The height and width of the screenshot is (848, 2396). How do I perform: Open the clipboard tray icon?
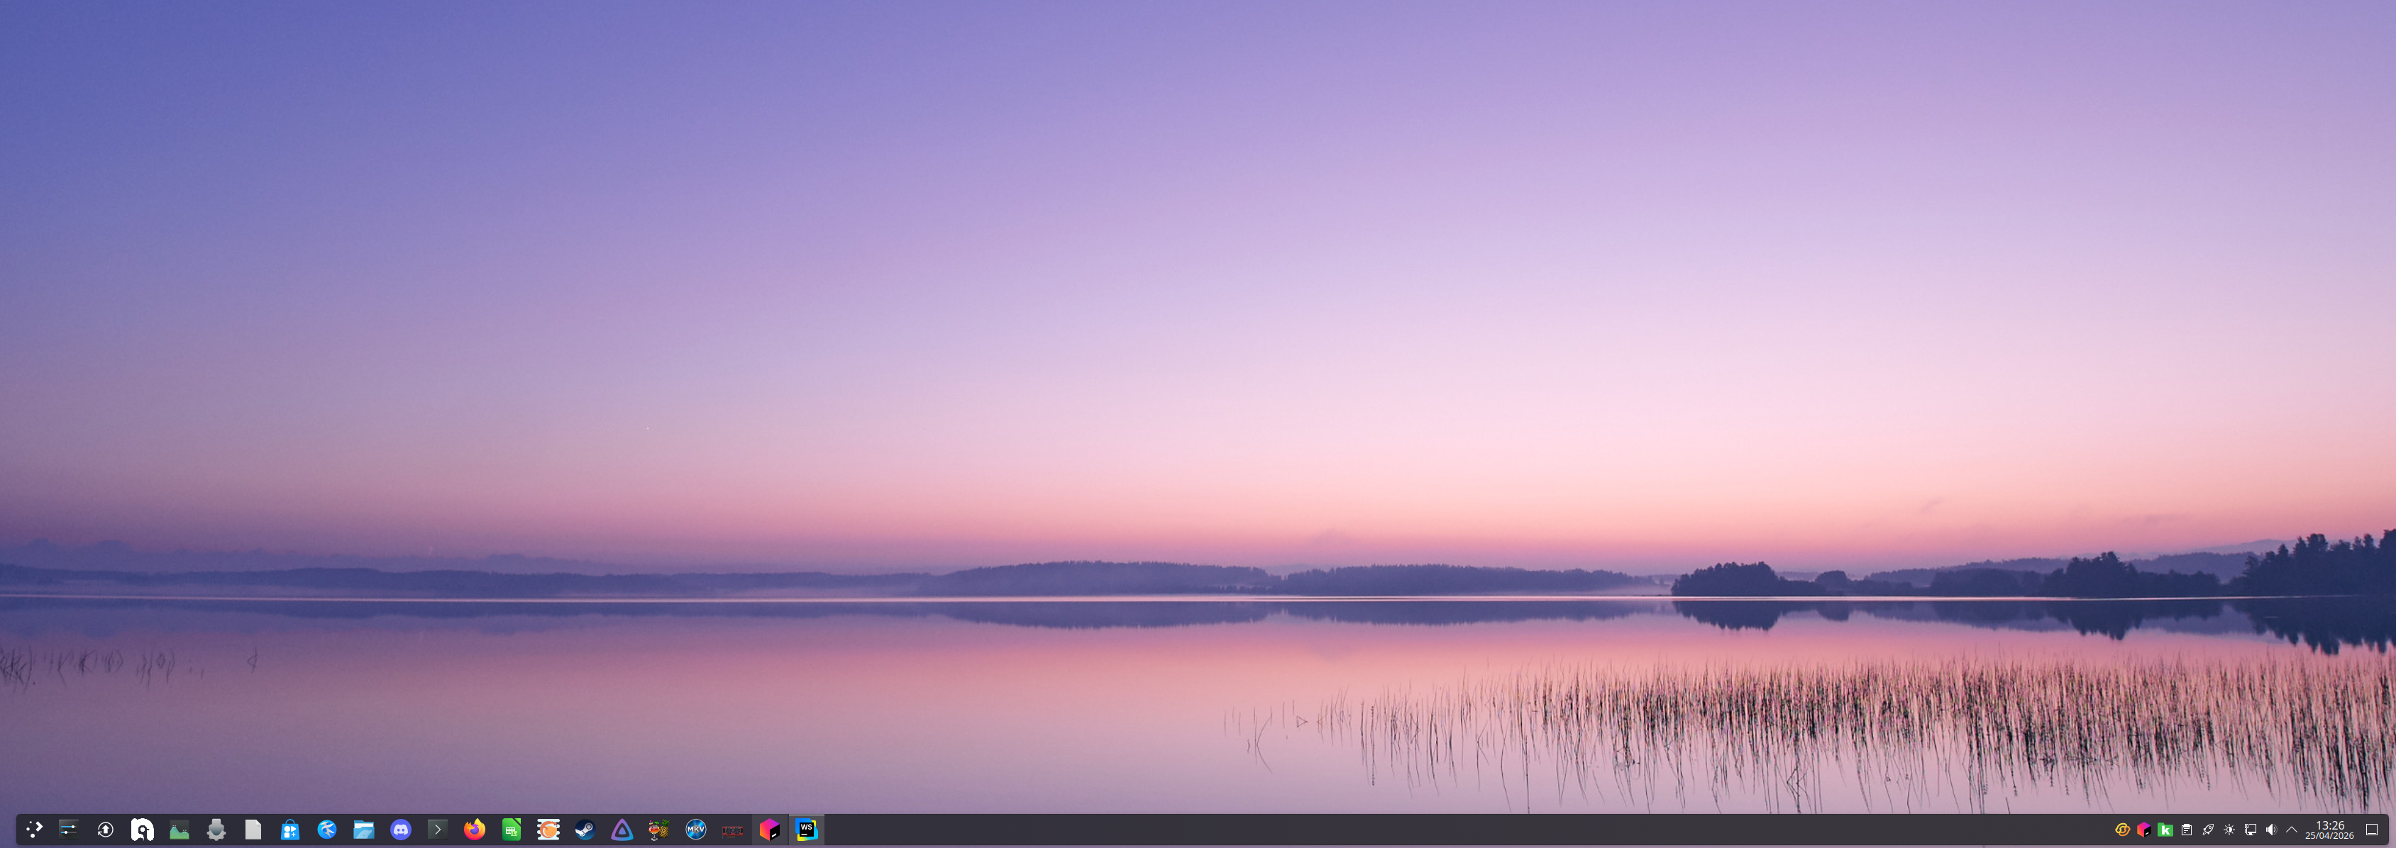tap(2186, 830)
